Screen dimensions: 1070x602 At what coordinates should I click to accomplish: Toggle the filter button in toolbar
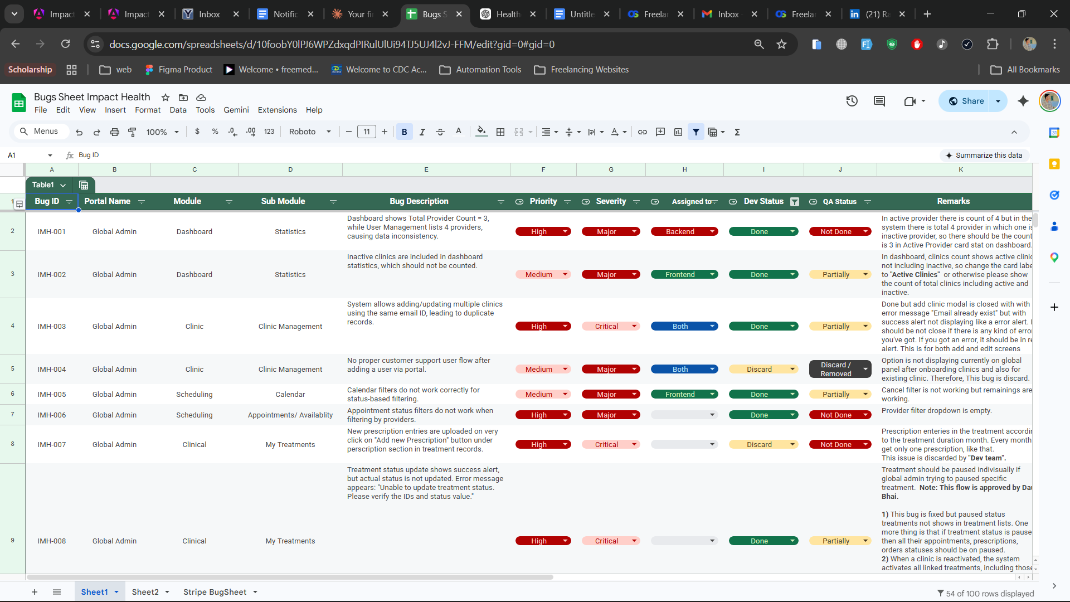click(x=696, y=132)
